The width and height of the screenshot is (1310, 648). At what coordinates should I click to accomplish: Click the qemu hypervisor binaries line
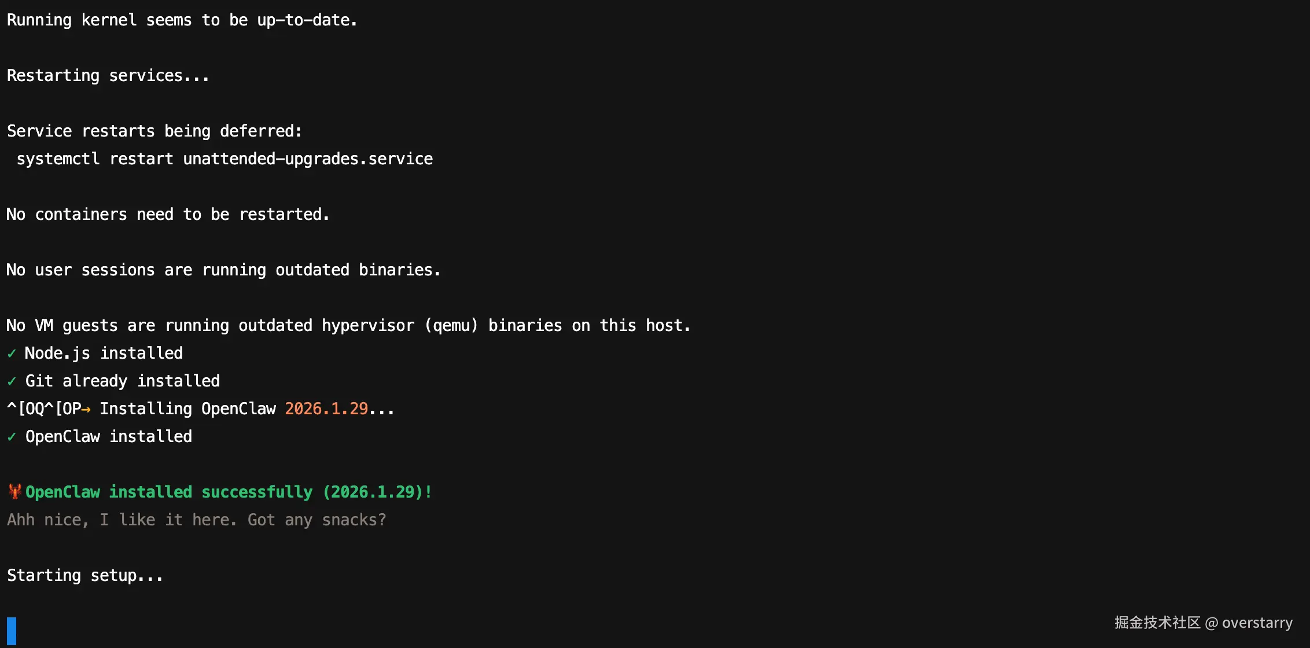coord(348,326)
